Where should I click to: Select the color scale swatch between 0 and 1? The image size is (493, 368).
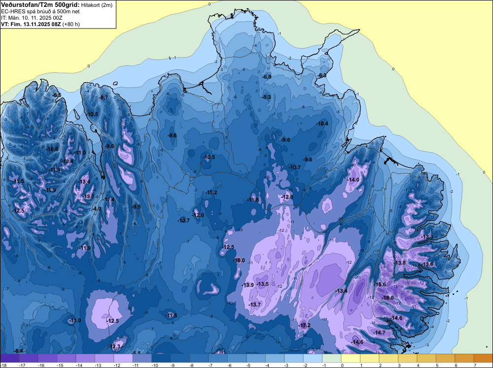351,358
